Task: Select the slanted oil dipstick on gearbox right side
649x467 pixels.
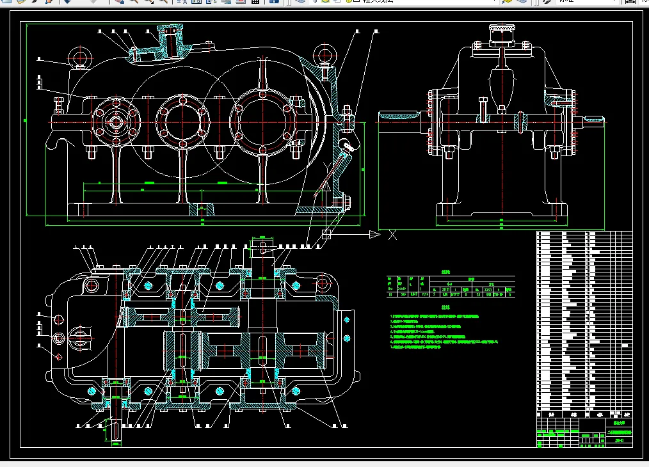Action: click(330, 174)
